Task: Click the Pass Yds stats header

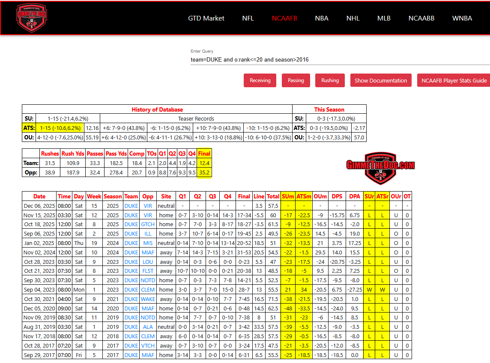Action: [x=116, y=154]
